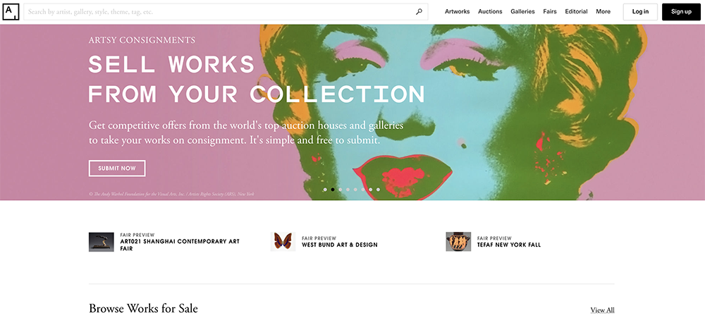The height and width of the screenshot is (327, 705).
Task: Expand the More navigation dropdown
Action: pos(603,12)
